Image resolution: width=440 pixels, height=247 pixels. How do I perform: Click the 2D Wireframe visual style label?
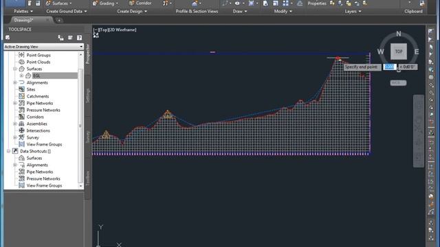pyautogui.click(x=124, y=30)
